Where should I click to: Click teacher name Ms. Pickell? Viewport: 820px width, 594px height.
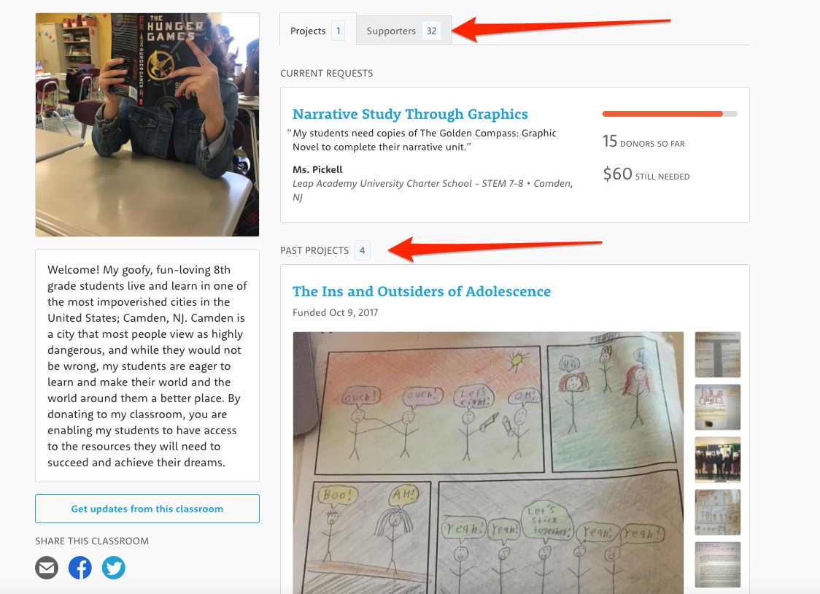pos(317,169)
